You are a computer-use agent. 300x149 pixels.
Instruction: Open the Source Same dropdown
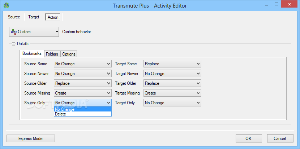[83, 64]
